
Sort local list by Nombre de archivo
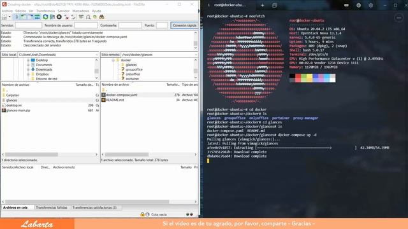pyautogui.click(x=15, y=85)
